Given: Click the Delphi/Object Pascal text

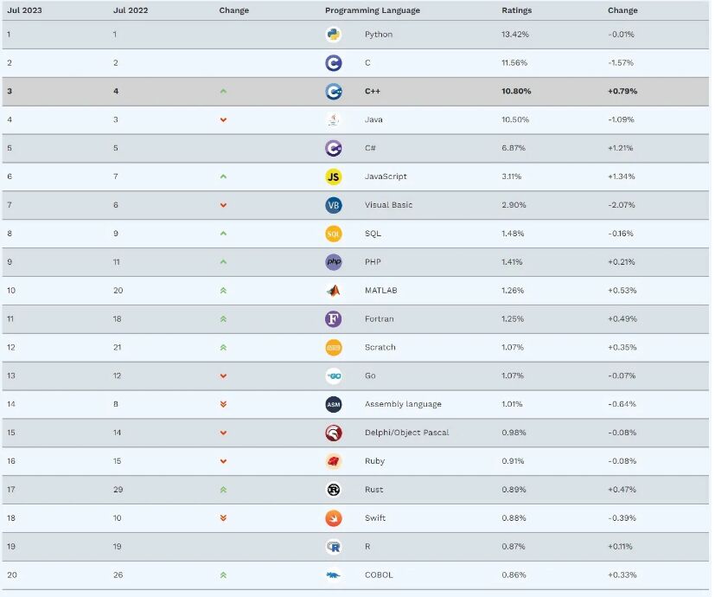Looking at the screenshot, I should click(x=406, y=433).
